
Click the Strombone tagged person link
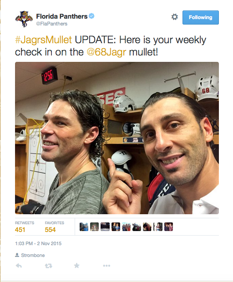click(33, 255)
